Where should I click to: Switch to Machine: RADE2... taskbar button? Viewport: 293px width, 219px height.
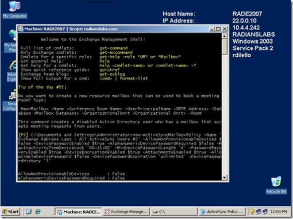(78, 212)
